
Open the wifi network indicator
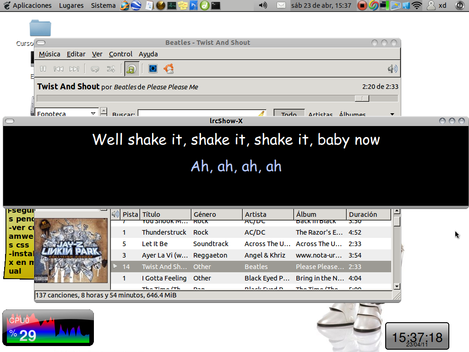[x=417, y=5]
